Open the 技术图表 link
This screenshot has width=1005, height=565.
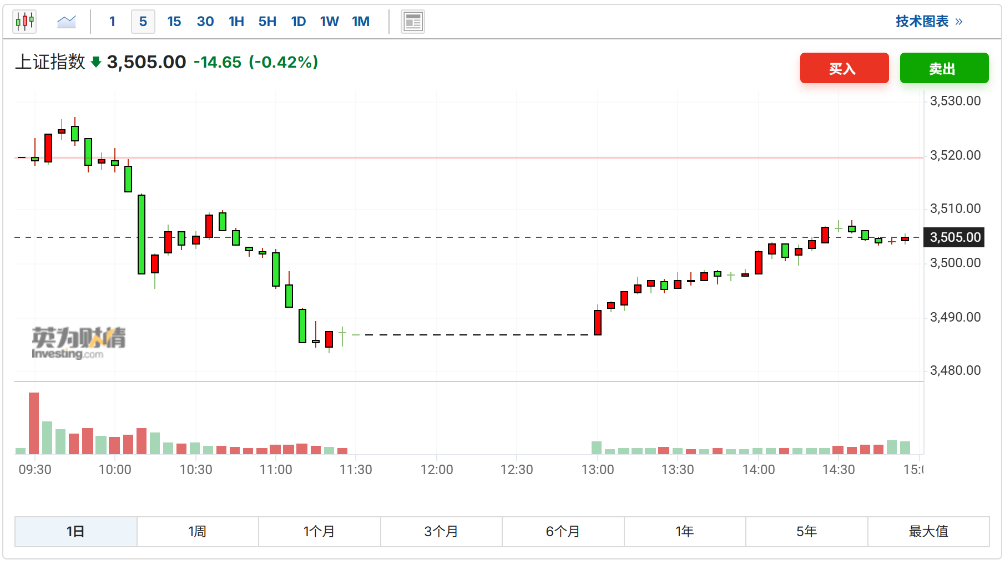929,22
